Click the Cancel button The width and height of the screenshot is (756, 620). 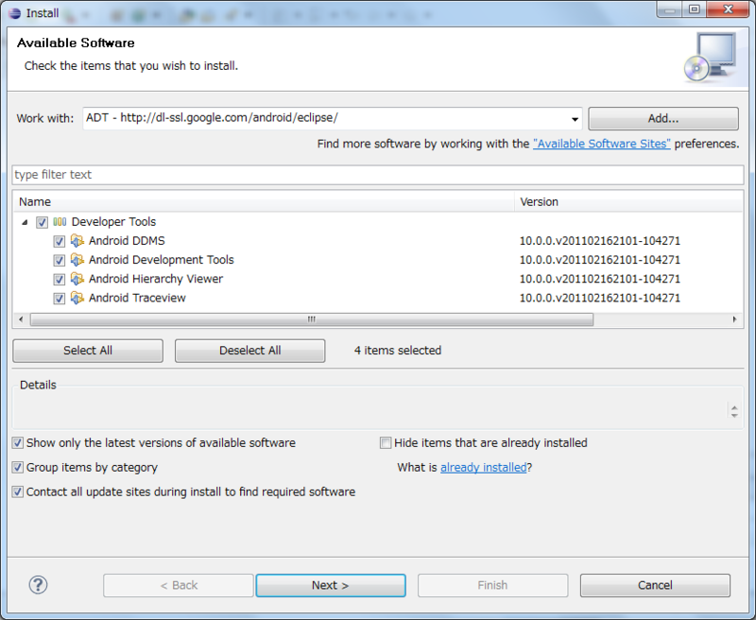[655, 585]
